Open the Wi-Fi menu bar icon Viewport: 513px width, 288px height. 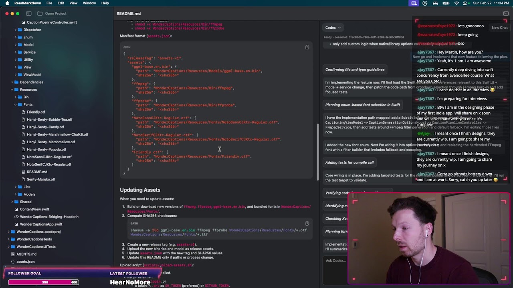point(456,3)
